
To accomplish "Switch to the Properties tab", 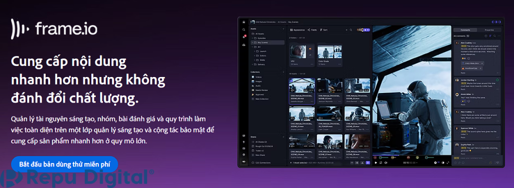I will click(489, 29).
